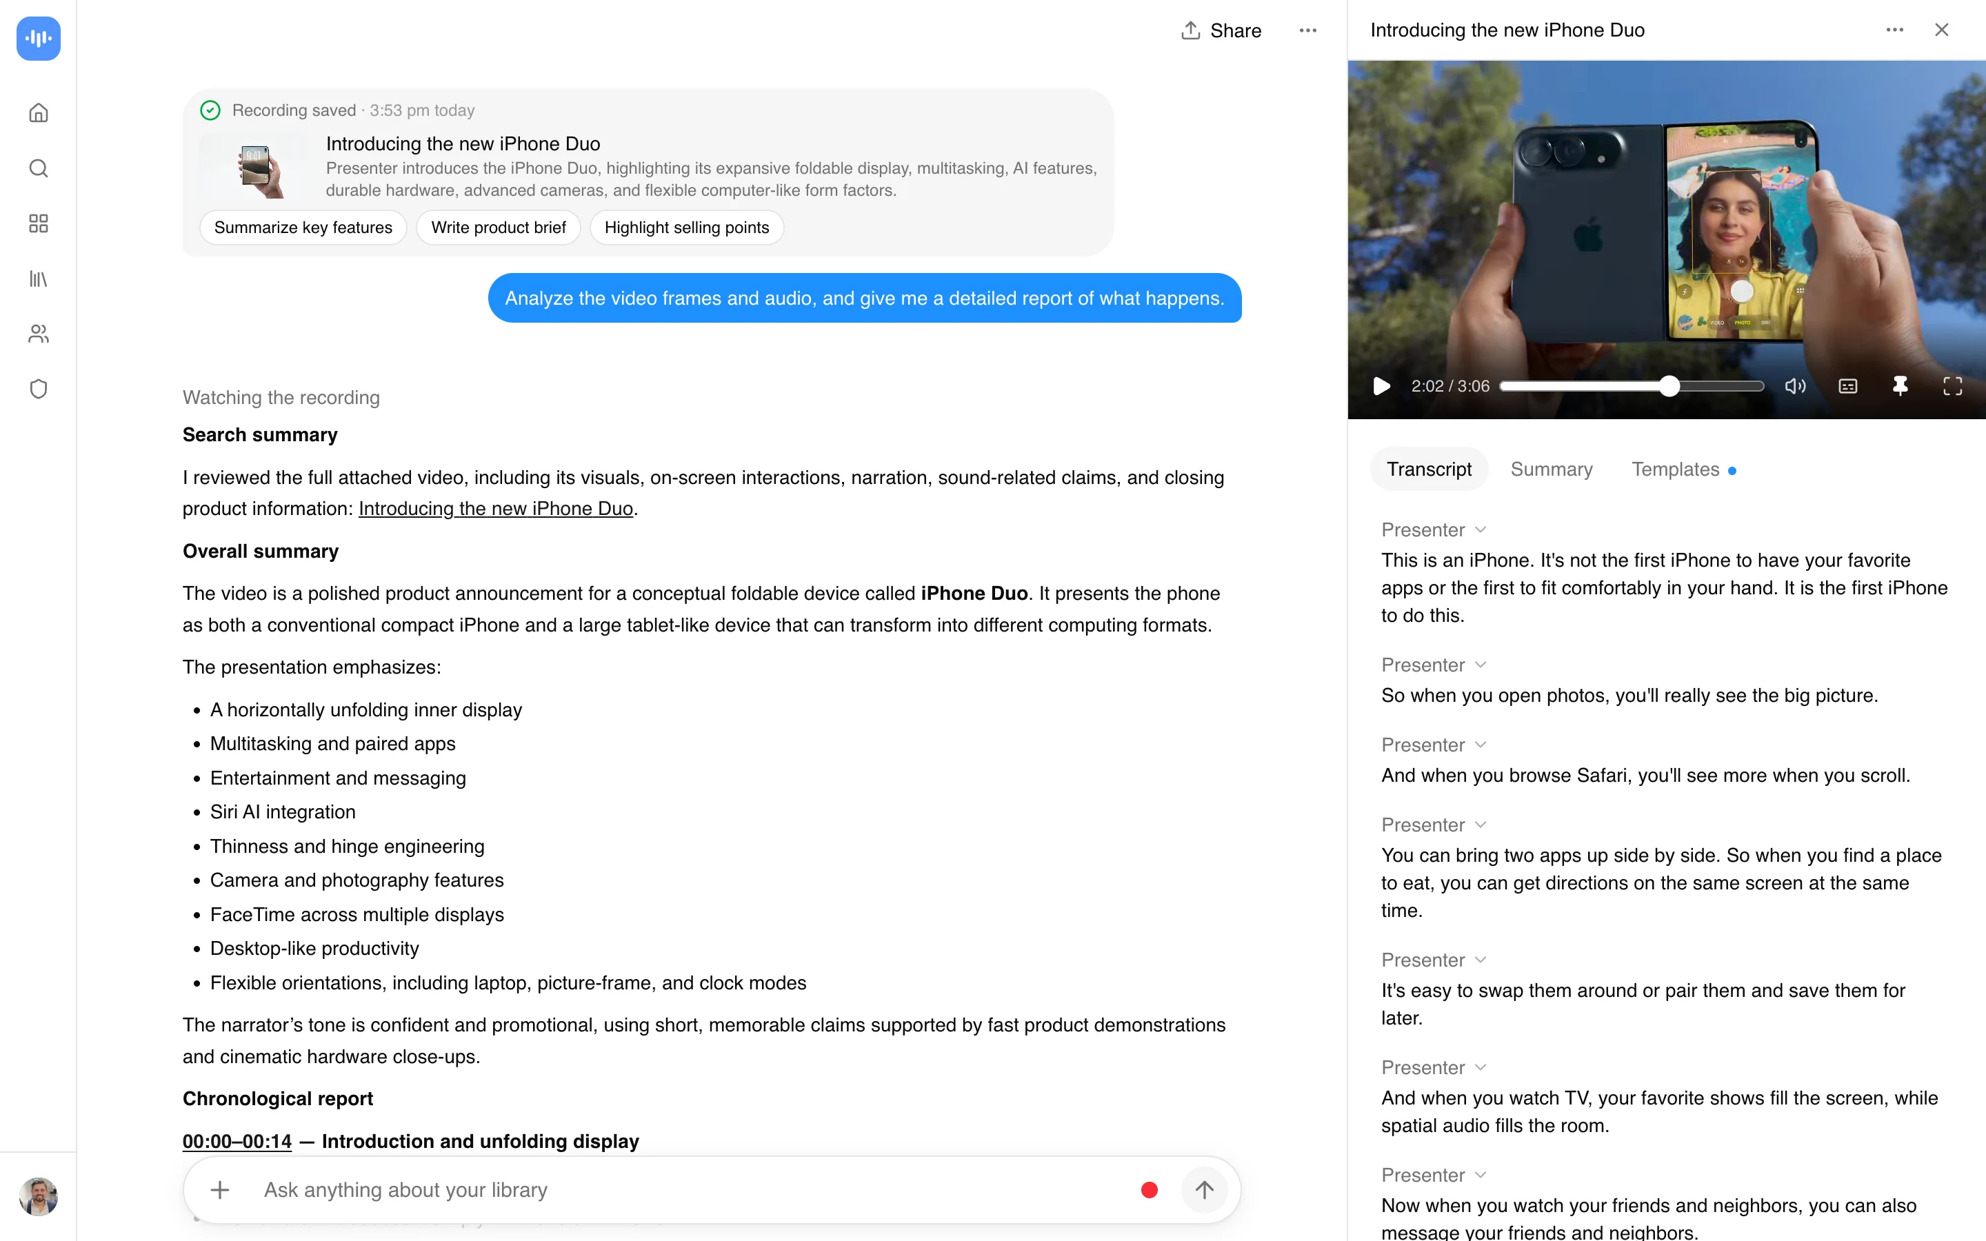Image resolution: width=1986 pixels, height=1241 pixels.
Task: Click recording card title 'Introducing the new iPhone Duo'
Action: tap(463, 143)
